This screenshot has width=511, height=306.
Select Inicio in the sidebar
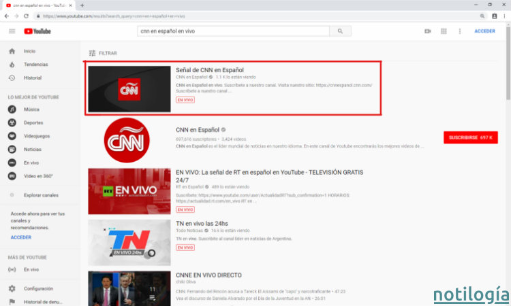(x=30, y=51)
